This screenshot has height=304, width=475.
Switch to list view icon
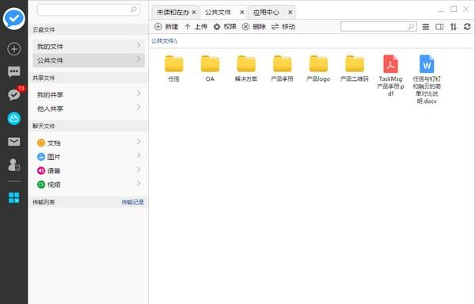[x=426, y=27]
